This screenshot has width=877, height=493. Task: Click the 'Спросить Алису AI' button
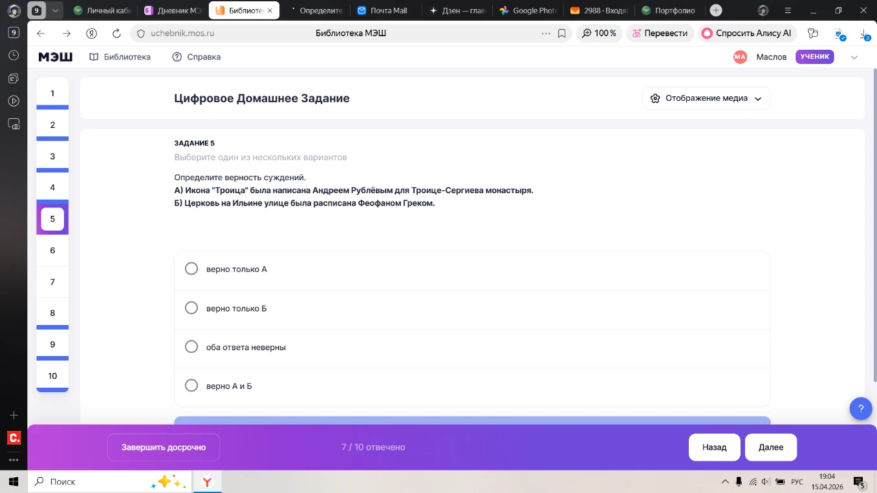pyautogui.click(x=747, y=34)
